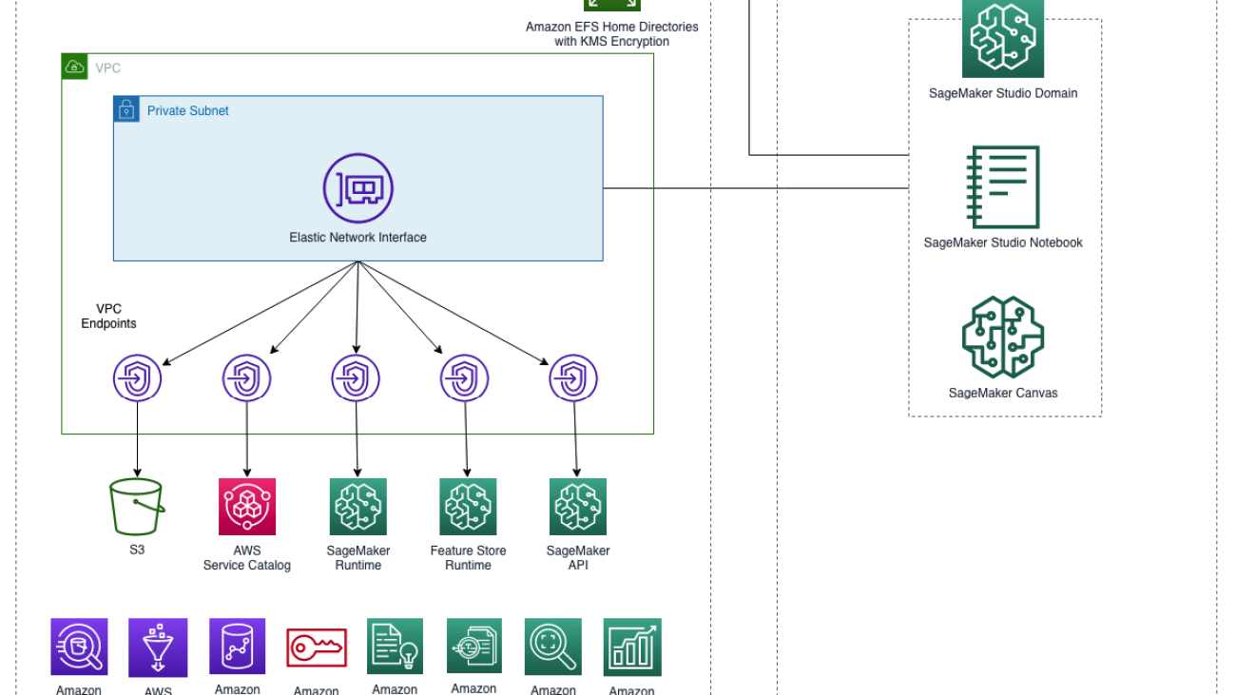Viewport: 1236px width, 695px height.
Task: Click the 'SageMaker Studio Domain' label
Action: coord(1003,93)
